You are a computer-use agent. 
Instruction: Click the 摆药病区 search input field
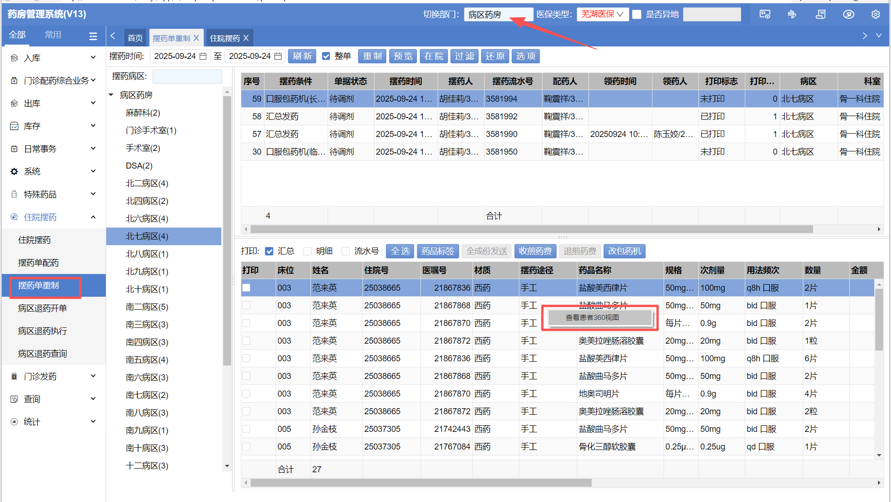187,76
